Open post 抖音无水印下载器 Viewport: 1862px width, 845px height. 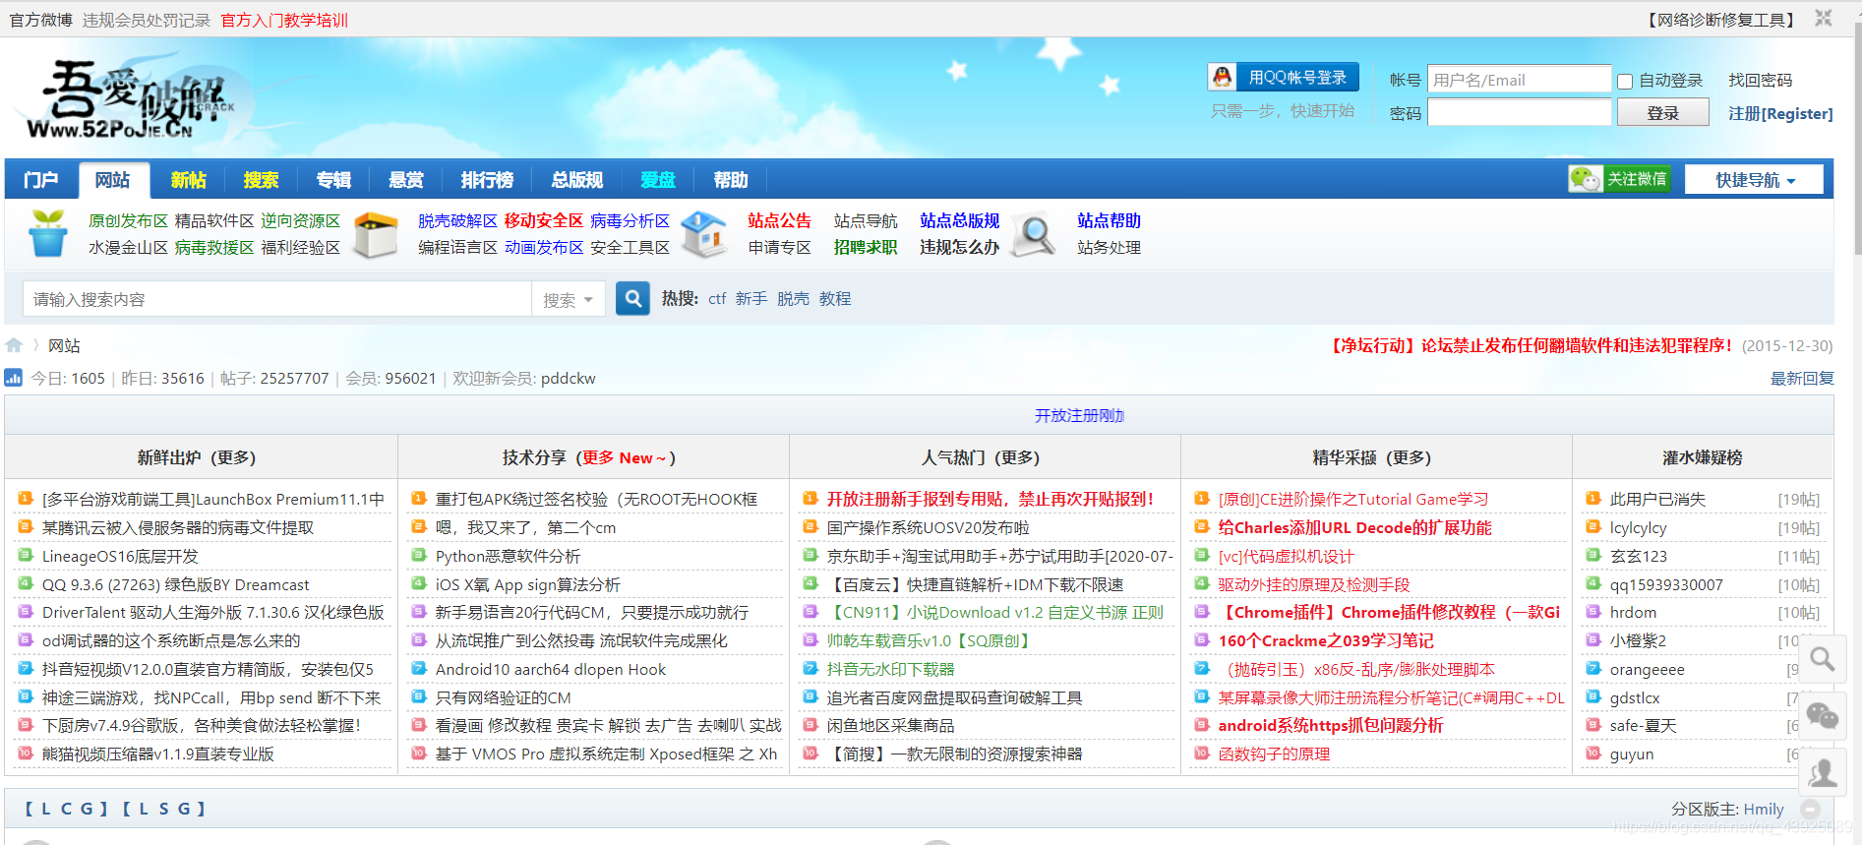coord(890,669)
